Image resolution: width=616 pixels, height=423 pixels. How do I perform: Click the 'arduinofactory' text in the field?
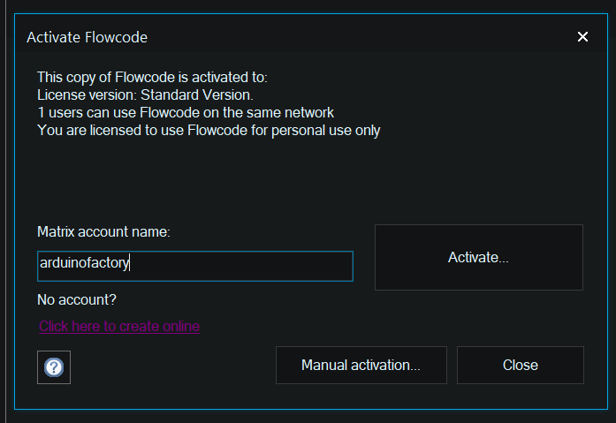click(85, 263)
